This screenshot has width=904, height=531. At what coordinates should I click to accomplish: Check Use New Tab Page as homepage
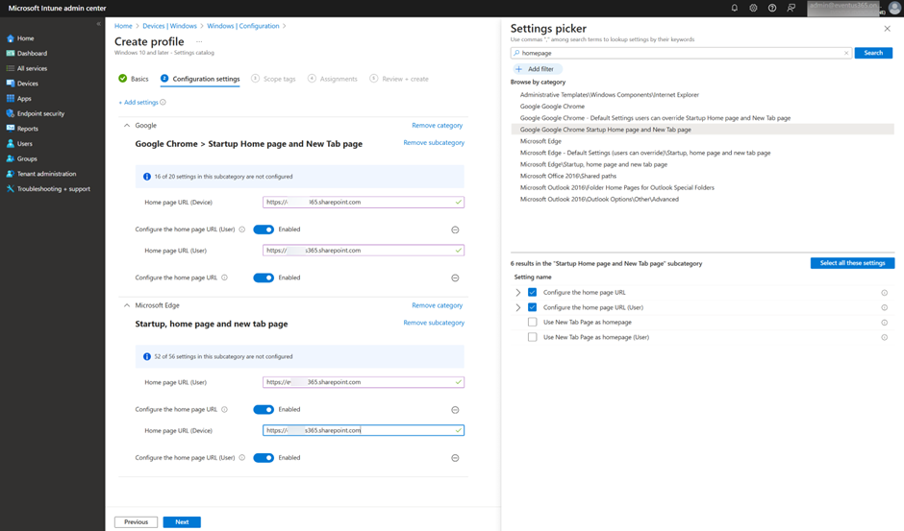point(532,322)
